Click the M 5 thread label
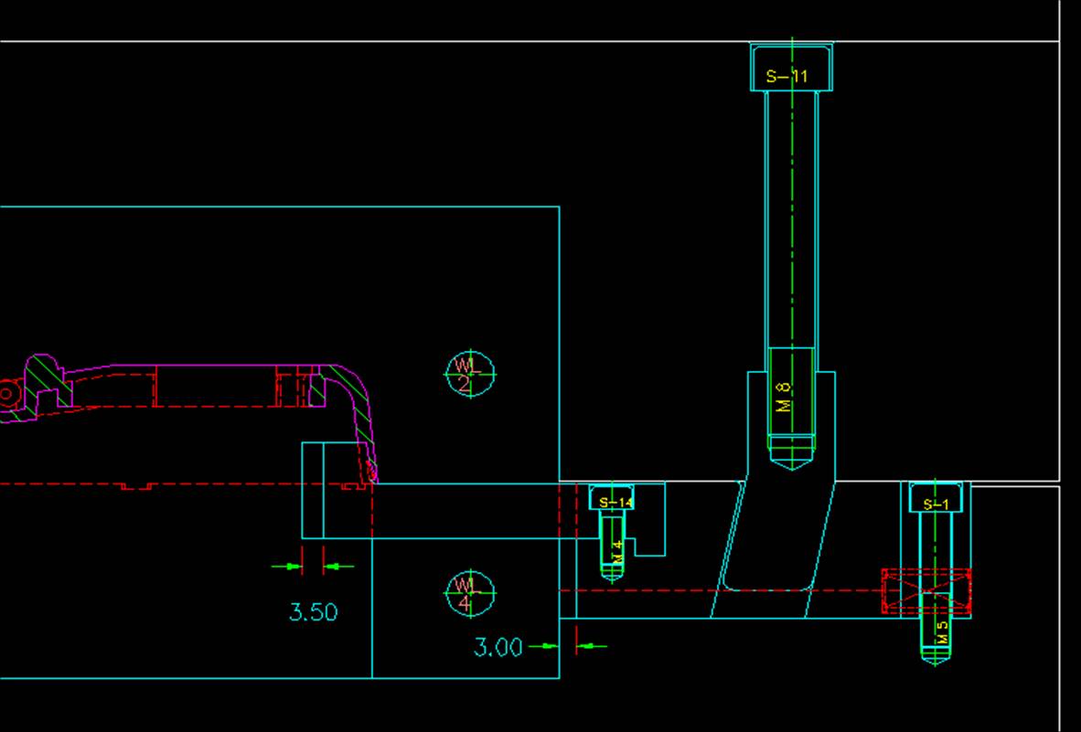Screen dimensions: 1081x732 (x=943, y=632)
